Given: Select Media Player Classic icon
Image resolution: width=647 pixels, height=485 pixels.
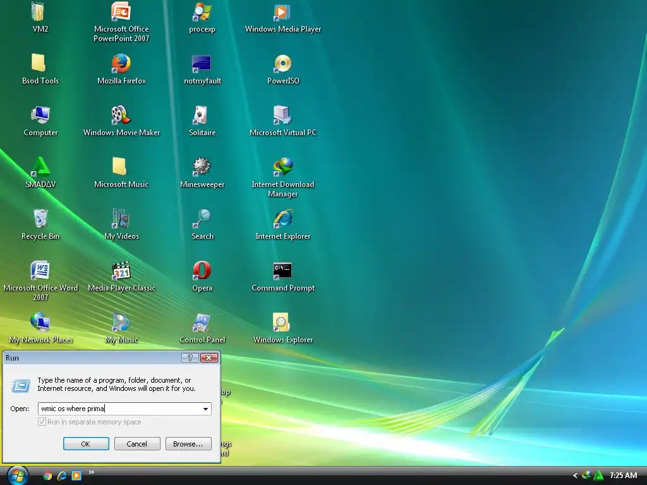Looking at the screenshot, I should (x=121, y=270).
